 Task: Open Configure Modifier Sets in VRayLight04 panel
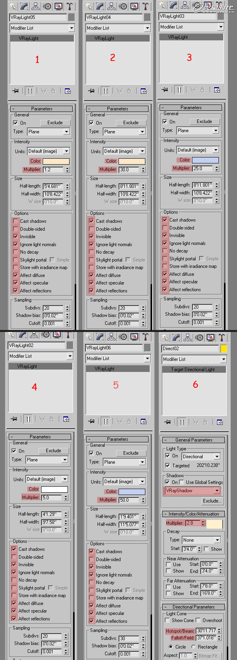coord(143,91)
